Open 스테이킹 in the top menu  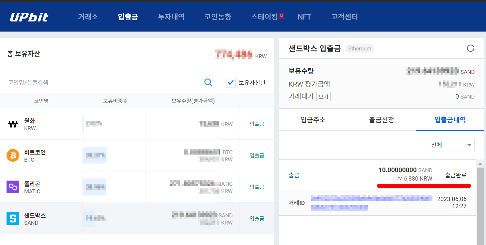(x=264, y=17)
